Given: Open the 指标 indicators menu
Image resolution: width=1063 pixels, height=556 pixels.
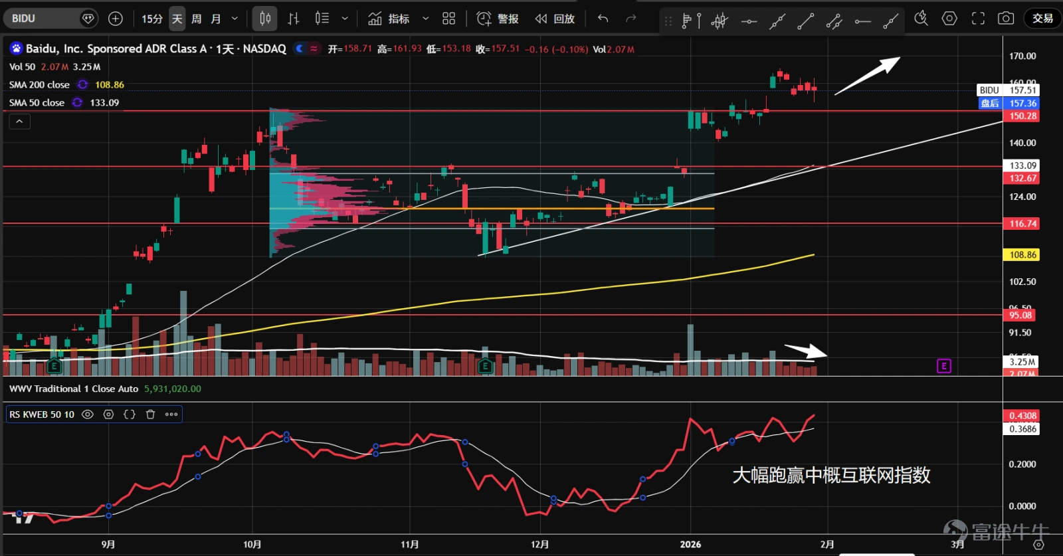Looking at the screenshot, I should click(x=389, y=19).
